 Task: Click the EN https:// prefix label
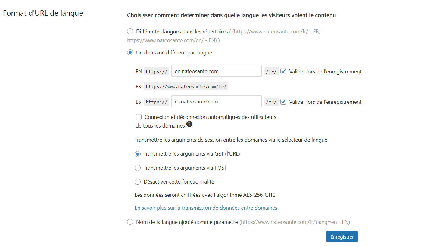(157, 72)
